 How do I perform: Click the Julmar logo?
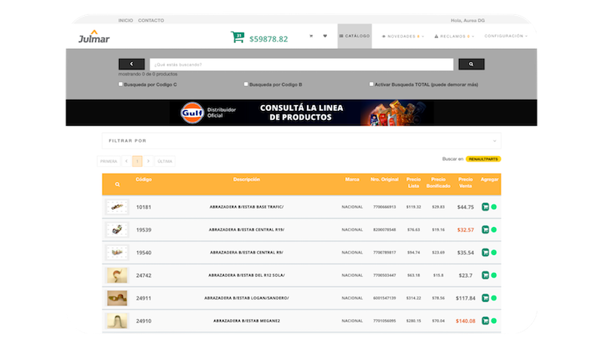point(94,37)
